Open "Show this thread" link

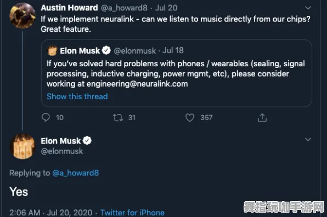[x=77, y=96]
